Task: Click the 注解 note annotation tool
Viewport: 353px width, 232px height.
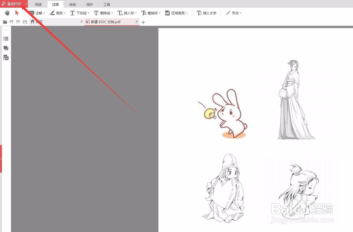Action: 36,13
